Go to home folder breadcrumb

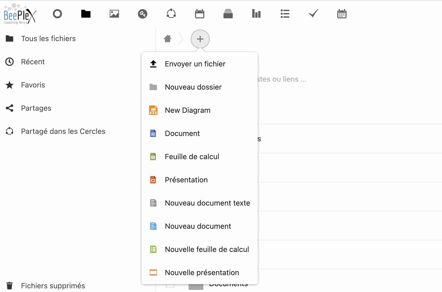[x=168, y=39]
